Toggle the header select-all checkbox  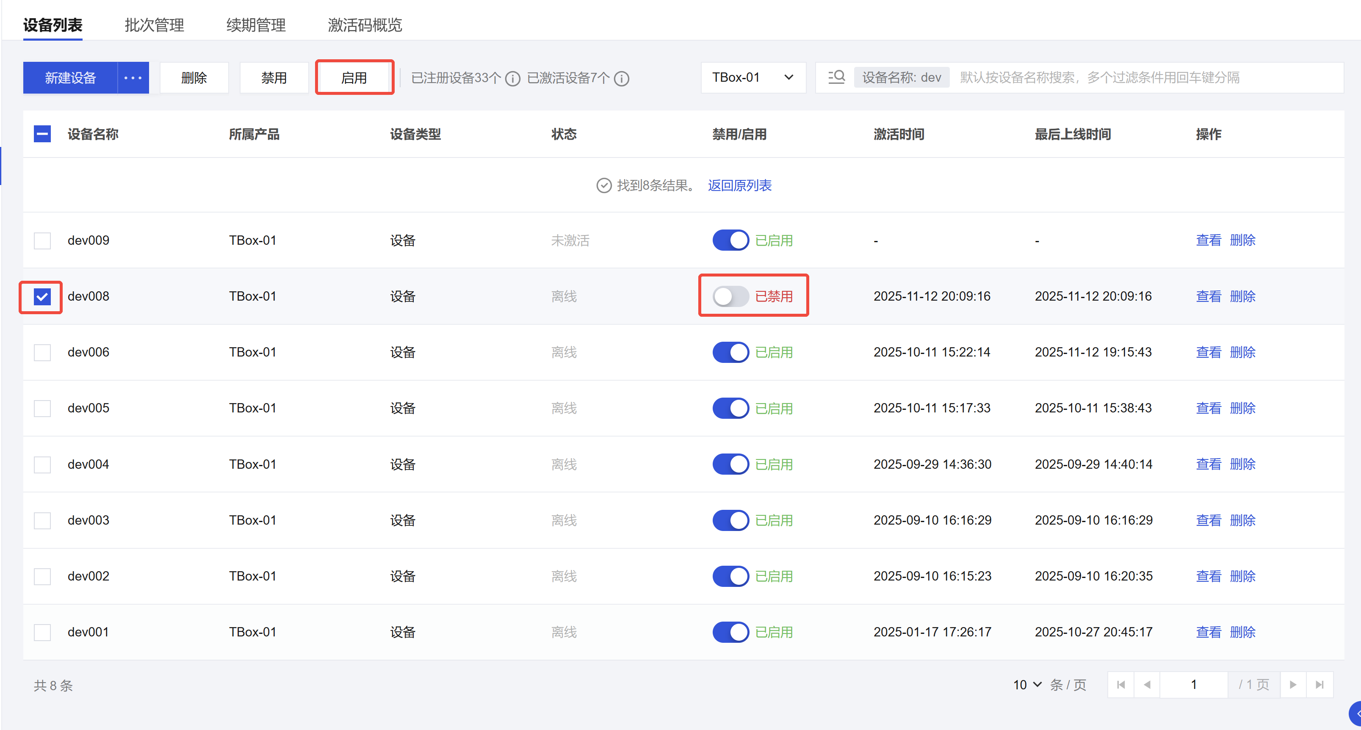coord(42,134)
